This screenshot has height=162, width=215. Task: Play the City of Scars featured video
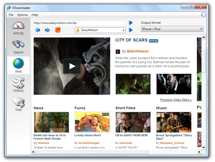(x=72, y=66)
